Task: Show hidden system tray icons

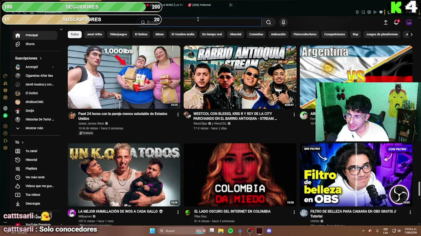Action: pyautogui.click(x=363, y=231)
